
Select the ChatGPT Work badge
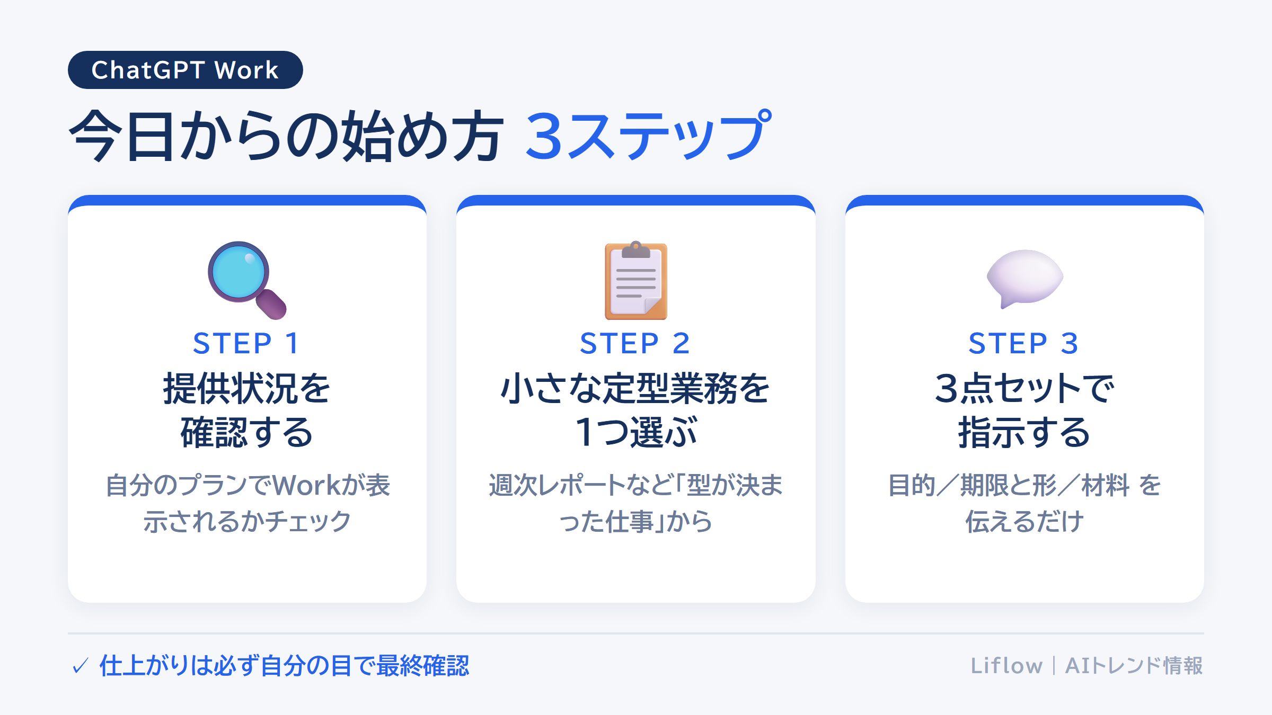pos(185,70)
